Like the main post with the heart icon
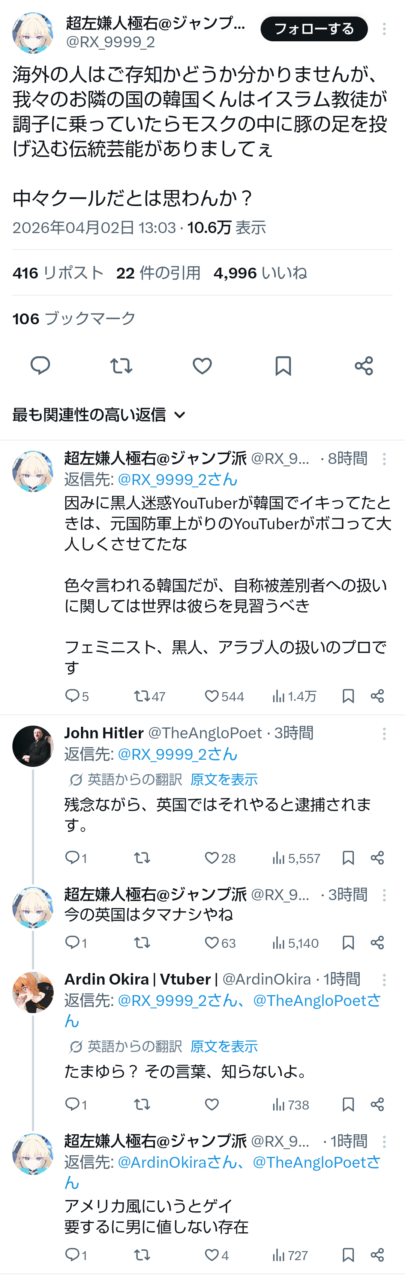The width and height of the screenshot is (405, 1277). (202, 366)
